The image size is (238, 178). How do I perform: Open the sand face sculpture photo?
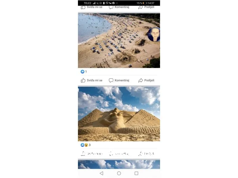119,114
